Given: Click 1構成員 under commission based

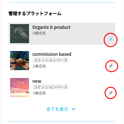Looking at the screenshot, I should pos(39,66).
